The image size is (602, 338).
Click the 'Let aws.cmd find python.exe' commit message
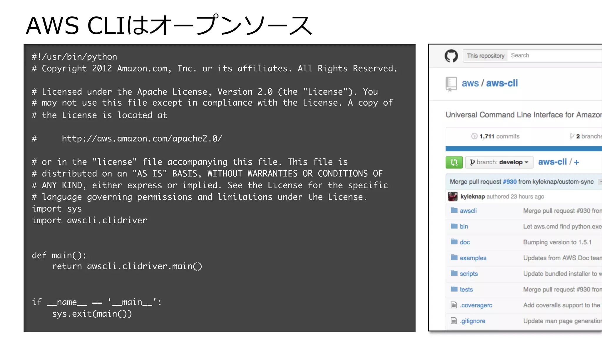click(562, 227)
